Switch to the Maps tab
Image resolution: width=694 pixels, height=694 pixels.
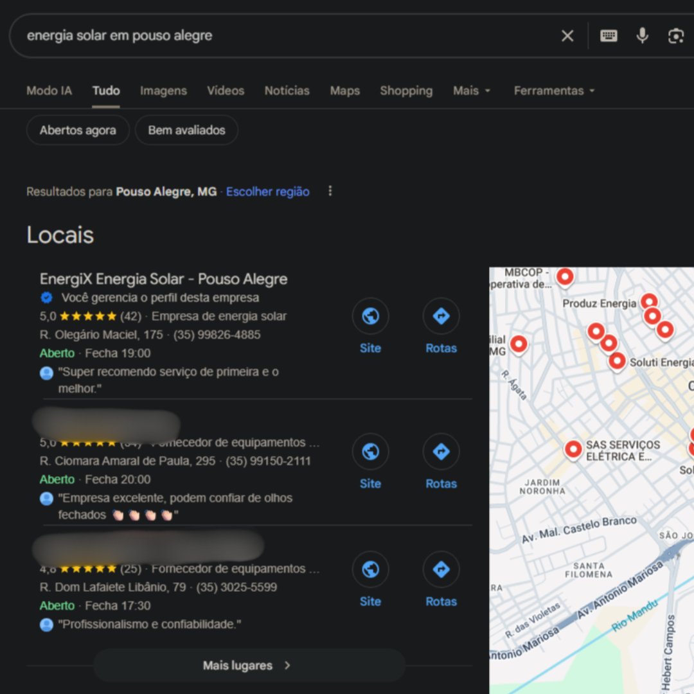click(344, 91)
